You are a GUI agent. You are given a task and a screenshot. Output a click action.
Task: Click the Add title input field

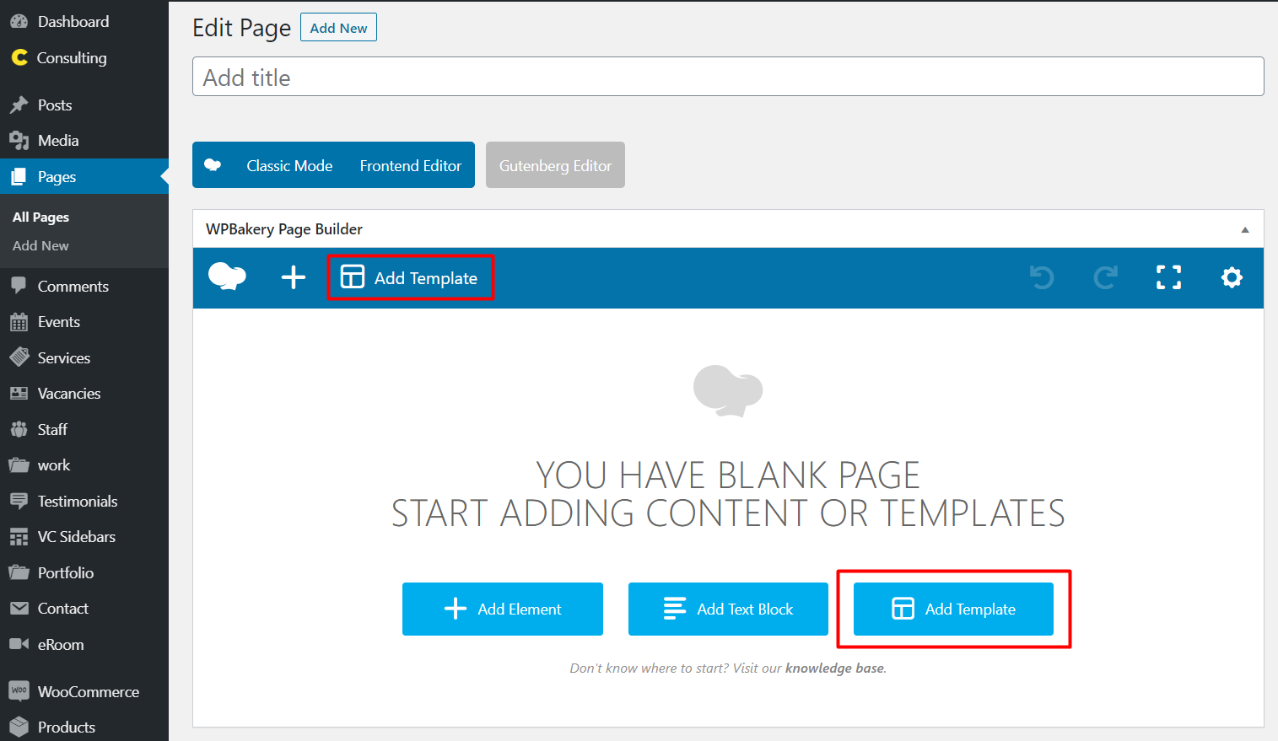[x=728, y=77]
